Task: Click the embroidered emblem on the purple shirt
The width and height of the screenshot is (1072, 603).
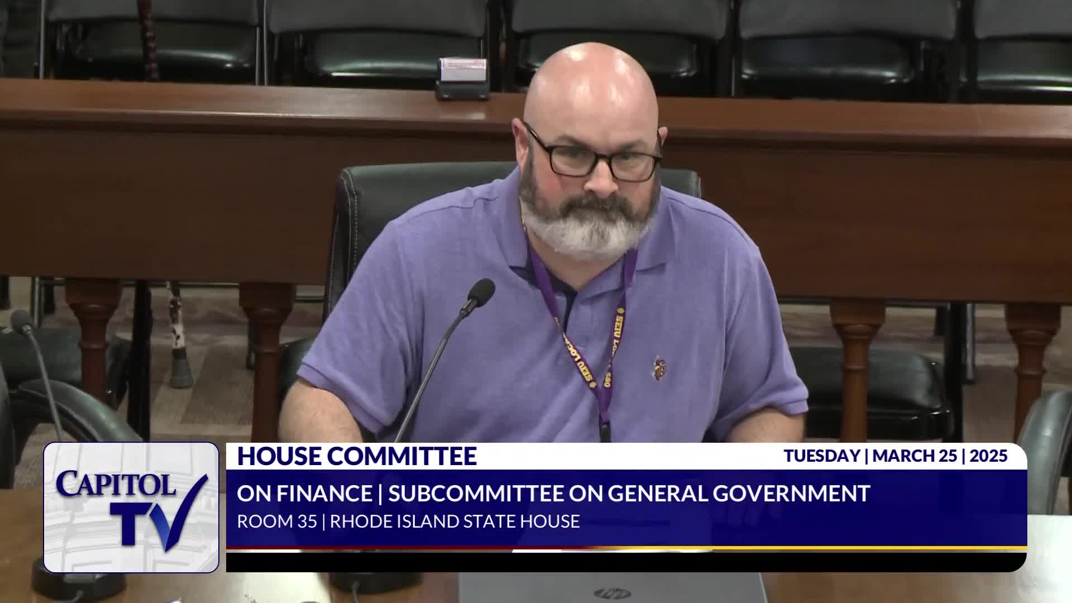Action: (x=659, y=368)
